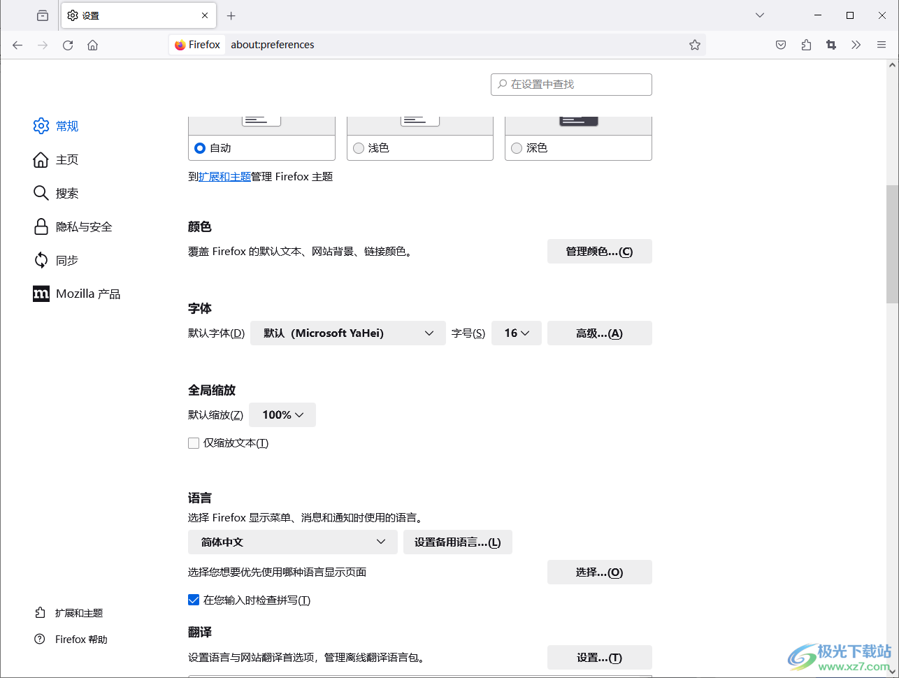Viewport: 899px width, 678px height.
Task: Click the magnifier icon beside 搜索
Action: pyautogui.click(x=41, y=193)
